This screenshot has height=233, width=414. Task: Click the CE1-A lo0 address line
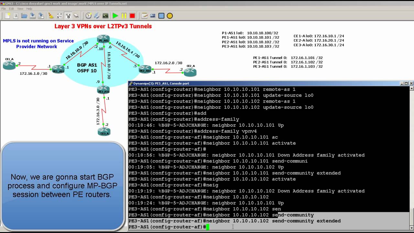click(319, 36)
